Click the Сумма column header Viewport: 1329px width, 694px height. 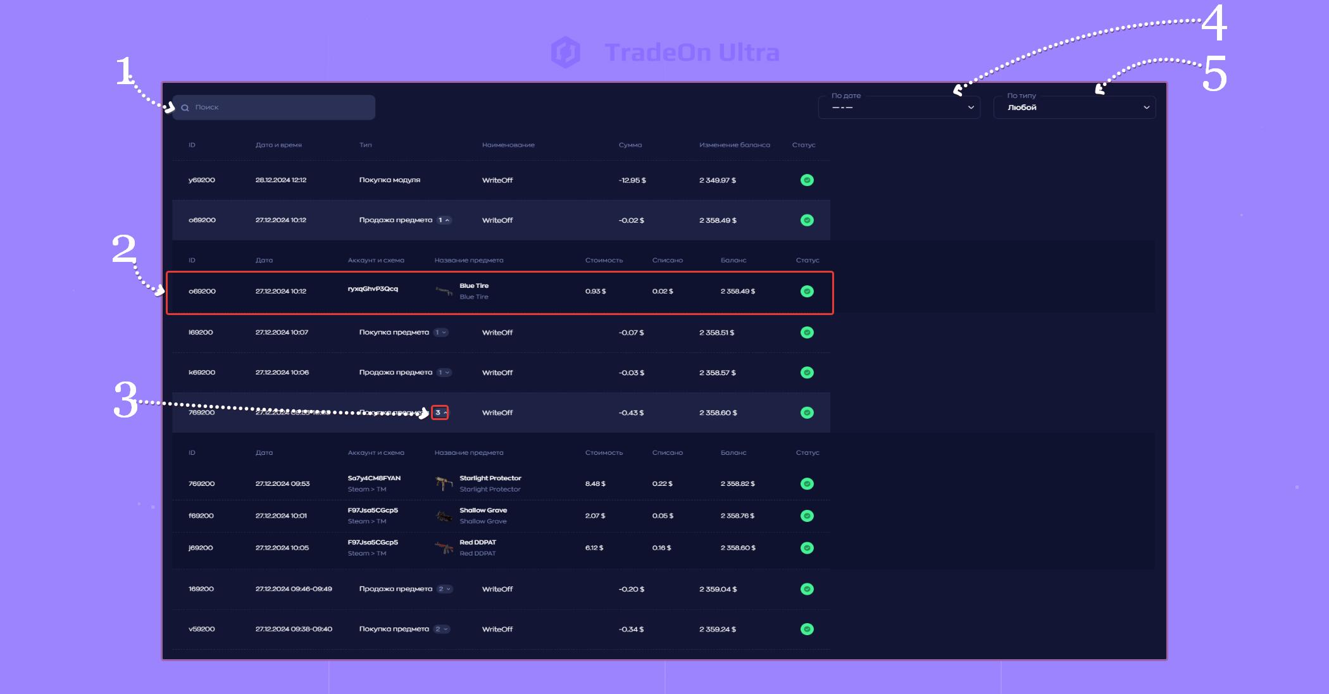630,145
